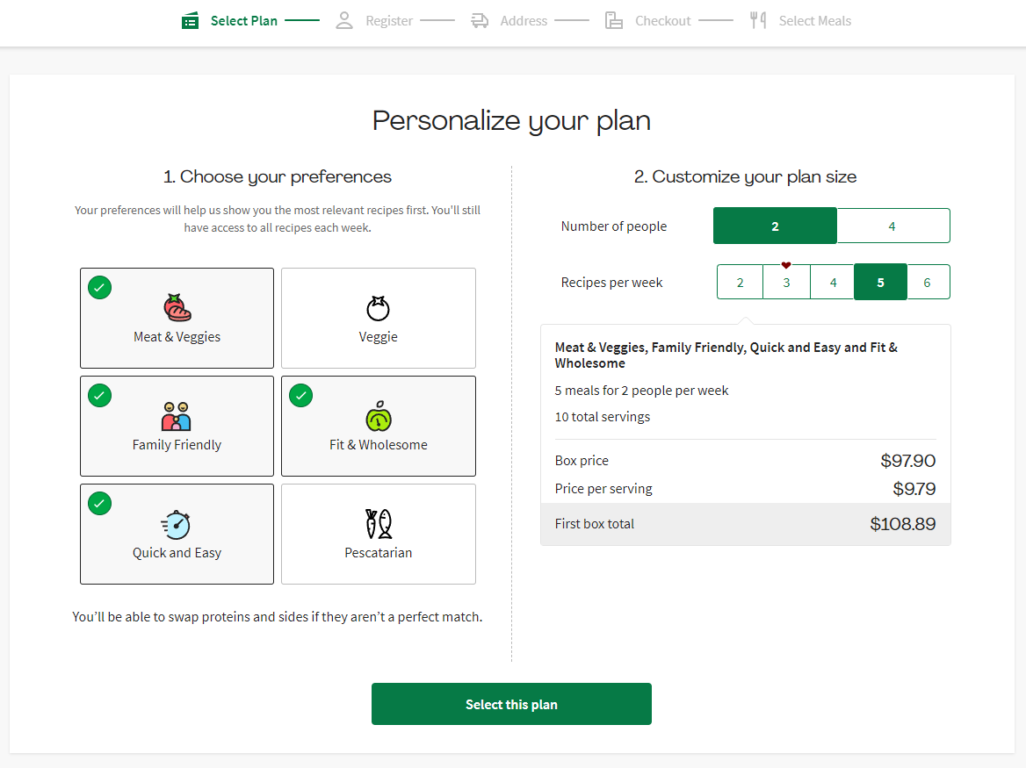Select the Pescatarian fish icon
The image size is (1026, 768).
point(378,524)
